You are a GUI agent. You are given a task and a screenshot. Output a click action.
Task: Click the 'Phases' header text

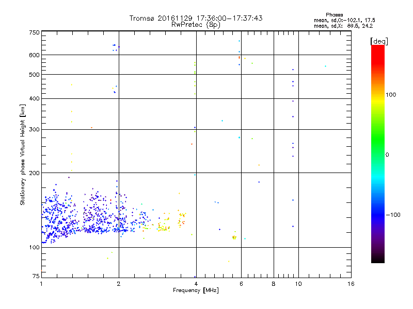click(x=334, y=15)
